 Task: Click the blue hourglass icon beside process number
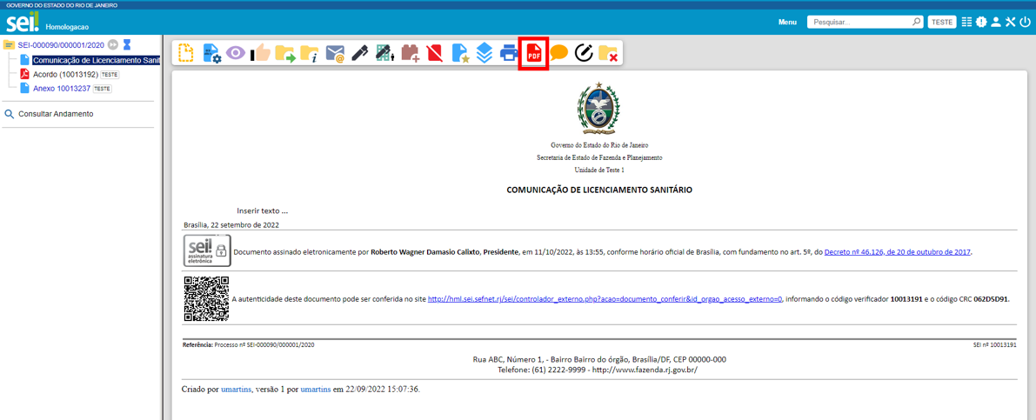coord(127,45)
